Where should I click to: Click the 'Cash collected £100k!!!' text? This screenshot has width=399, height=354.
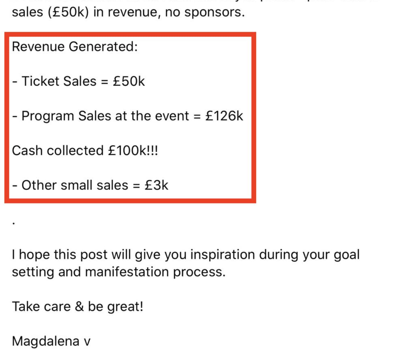(85, 151)
